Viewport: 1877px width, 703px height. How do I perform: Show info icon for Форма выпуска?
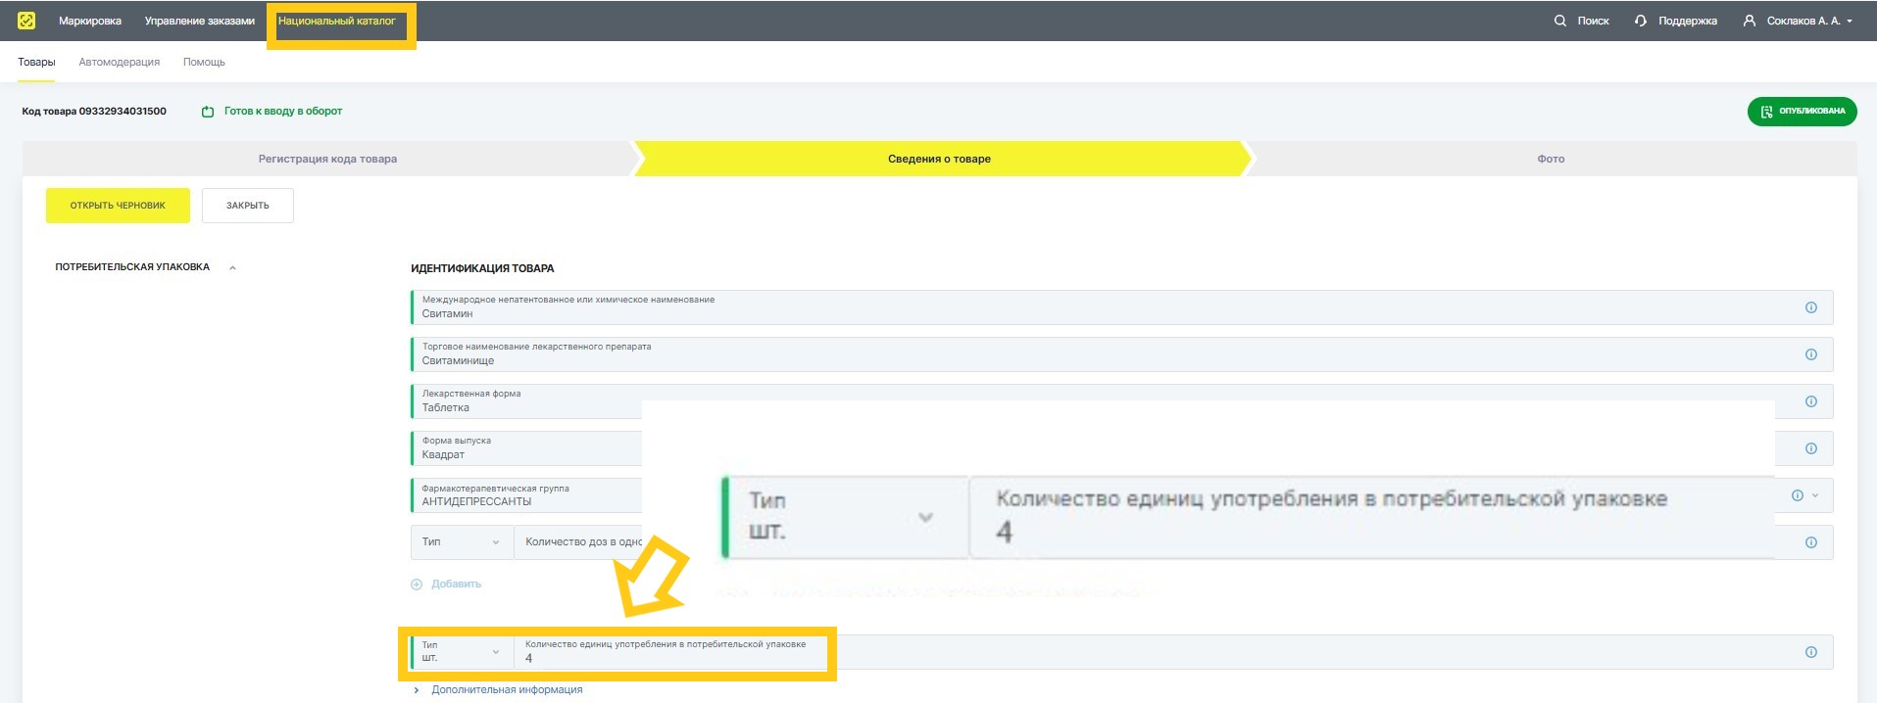(1811, 448)
